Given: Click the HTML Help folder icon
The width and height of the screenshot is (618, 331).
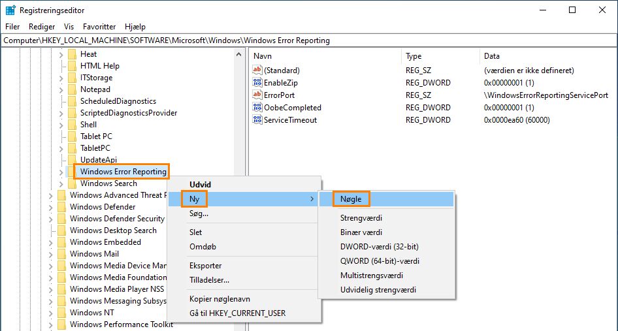Looking at the screenshot, I should point(72,66).
